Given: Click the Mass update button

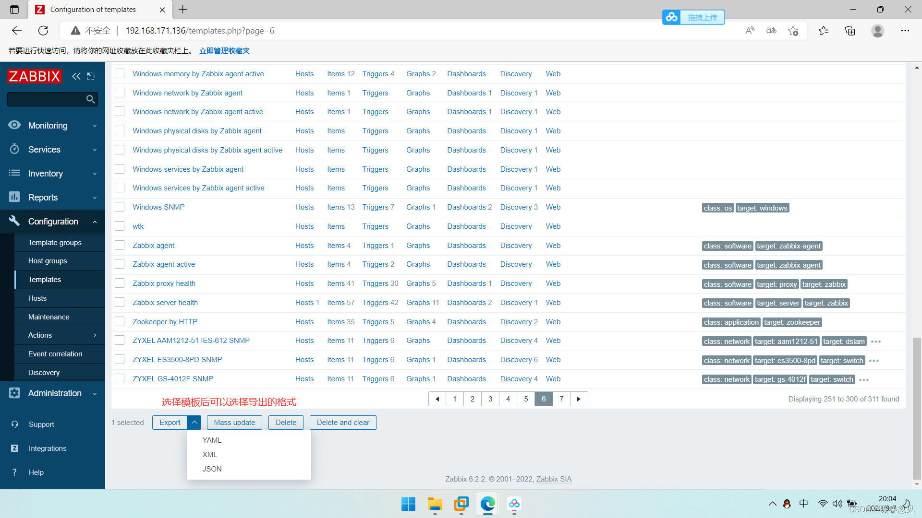Looking at the screenshot, I should [x=234, y=423].
